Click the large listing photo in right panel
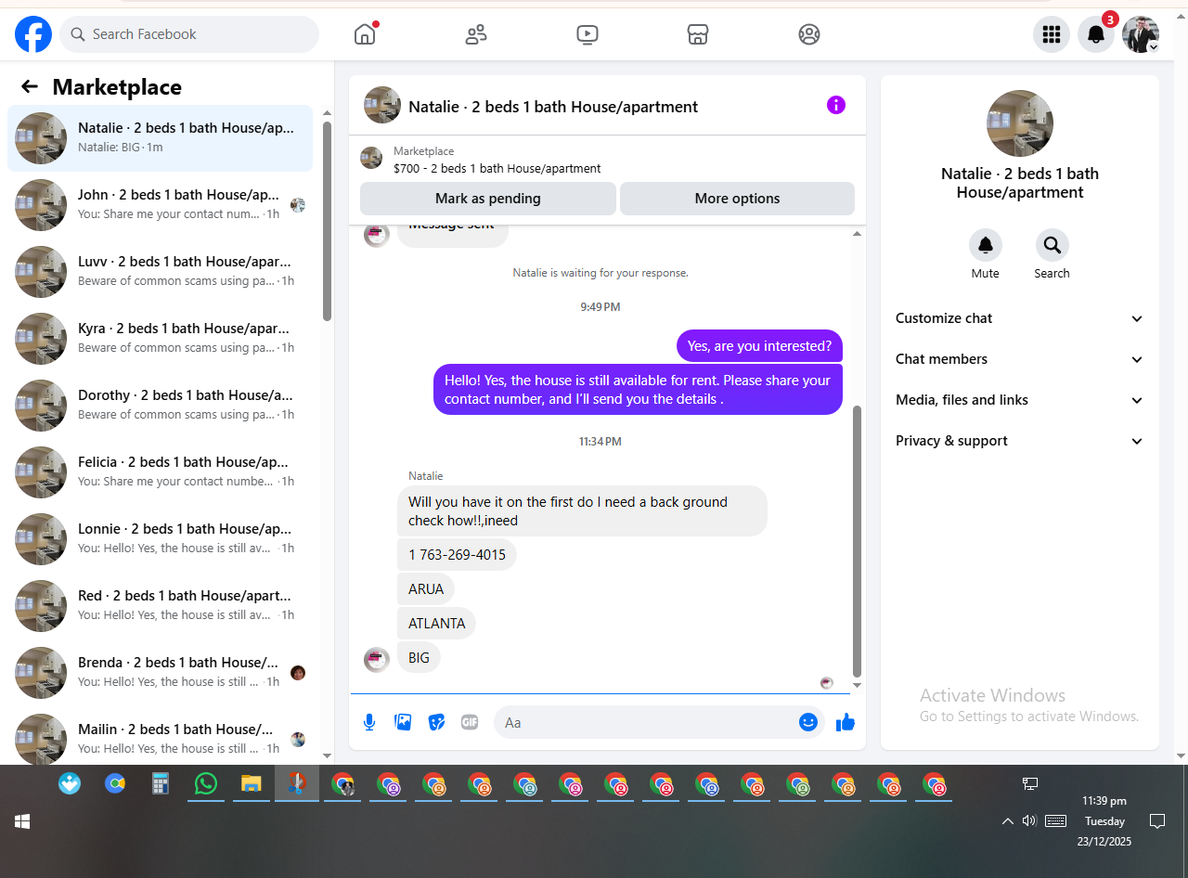 [1020, 123]
